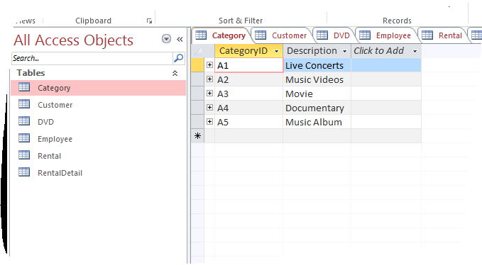Viewport: 482px width, 265px height.
Task: Click the Movie description cell
Action: [x=317, y=94]
